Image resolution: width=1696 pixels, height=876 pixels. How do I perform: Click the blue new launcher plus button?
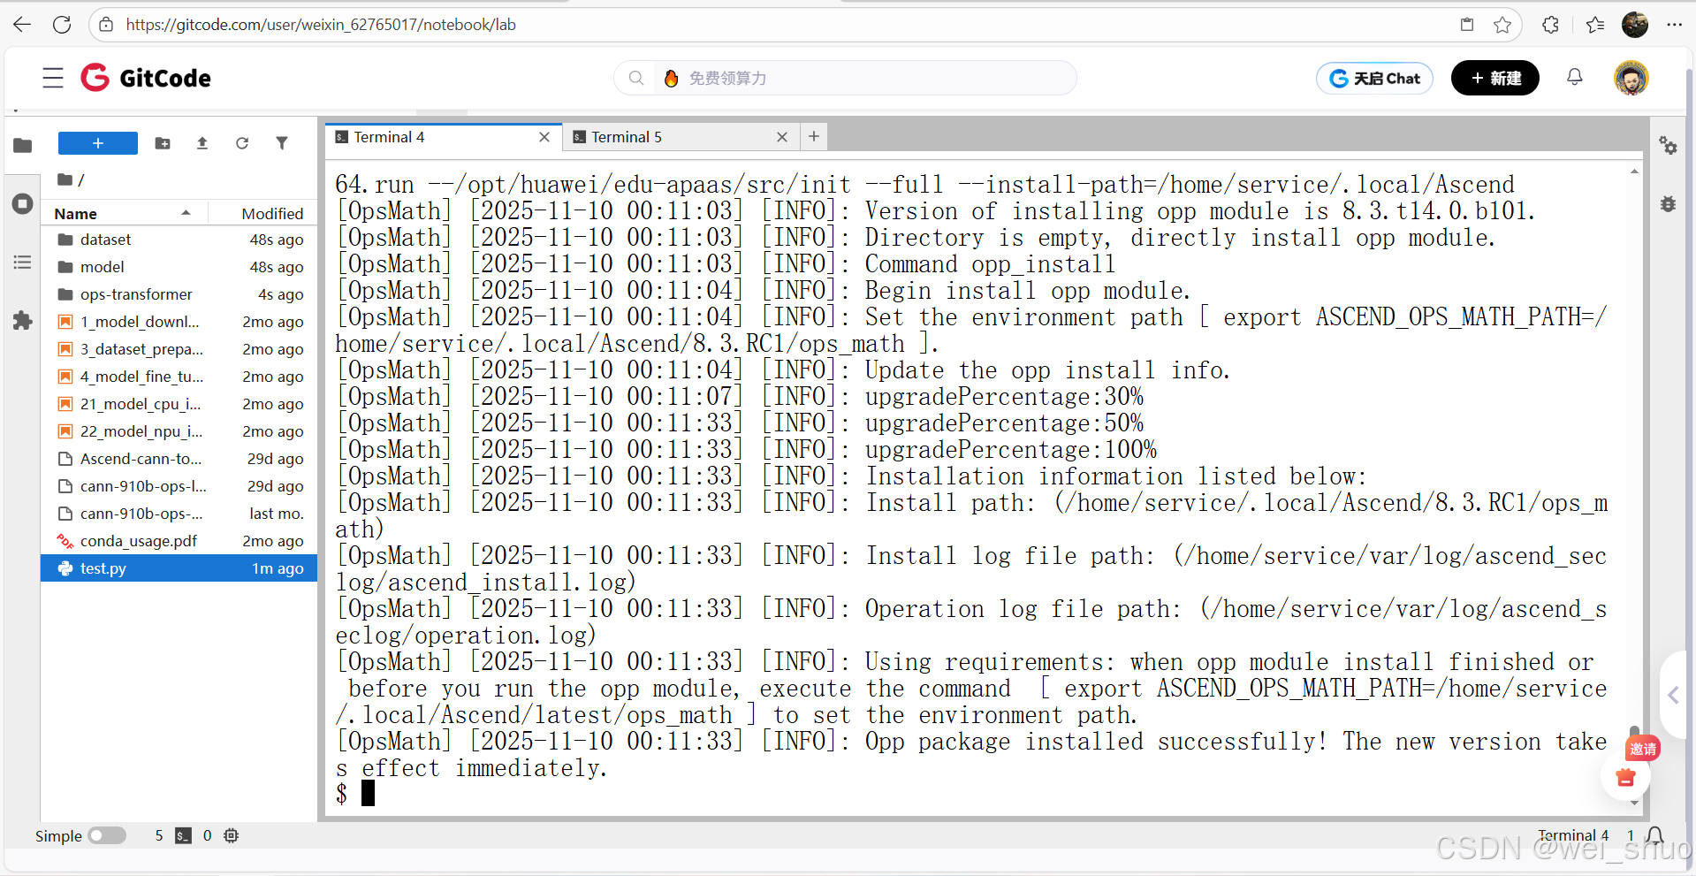pos(98,143)
